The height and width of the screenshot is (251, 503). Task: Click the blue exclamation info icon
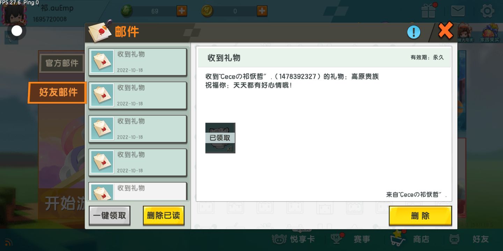[x=414, y=32]
